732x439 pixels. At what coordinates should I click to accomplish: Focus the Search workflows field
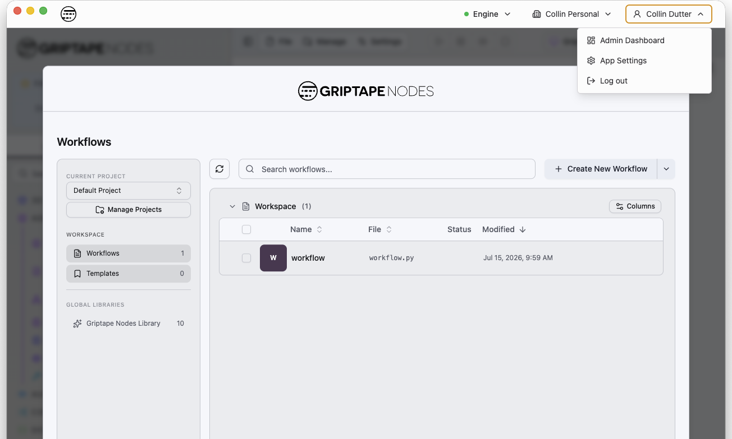[387, 169]
